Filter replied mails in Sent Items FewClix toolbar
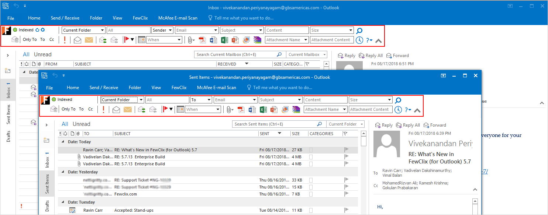 point(142,109)
